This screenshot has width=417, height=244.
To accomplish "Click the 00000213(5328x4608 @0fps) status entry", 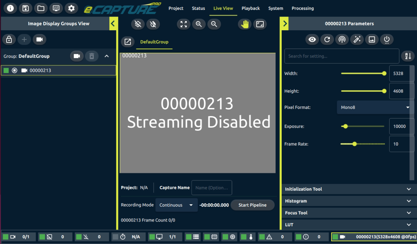I will 374,237.
